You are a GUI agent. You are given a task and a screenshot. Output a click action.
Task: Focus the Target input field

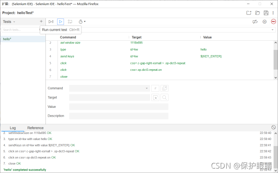[109, 97]
